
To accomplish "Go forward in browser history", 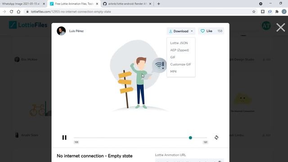I will (x=4, y=12).
